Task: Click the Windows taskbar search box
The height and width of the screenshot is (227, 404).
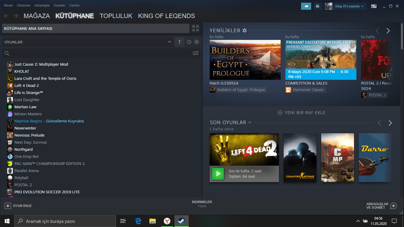Action: point(65,221)
